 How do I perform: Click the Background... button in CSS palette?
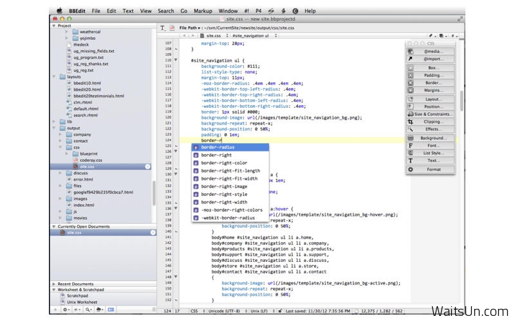pos(431,138)
